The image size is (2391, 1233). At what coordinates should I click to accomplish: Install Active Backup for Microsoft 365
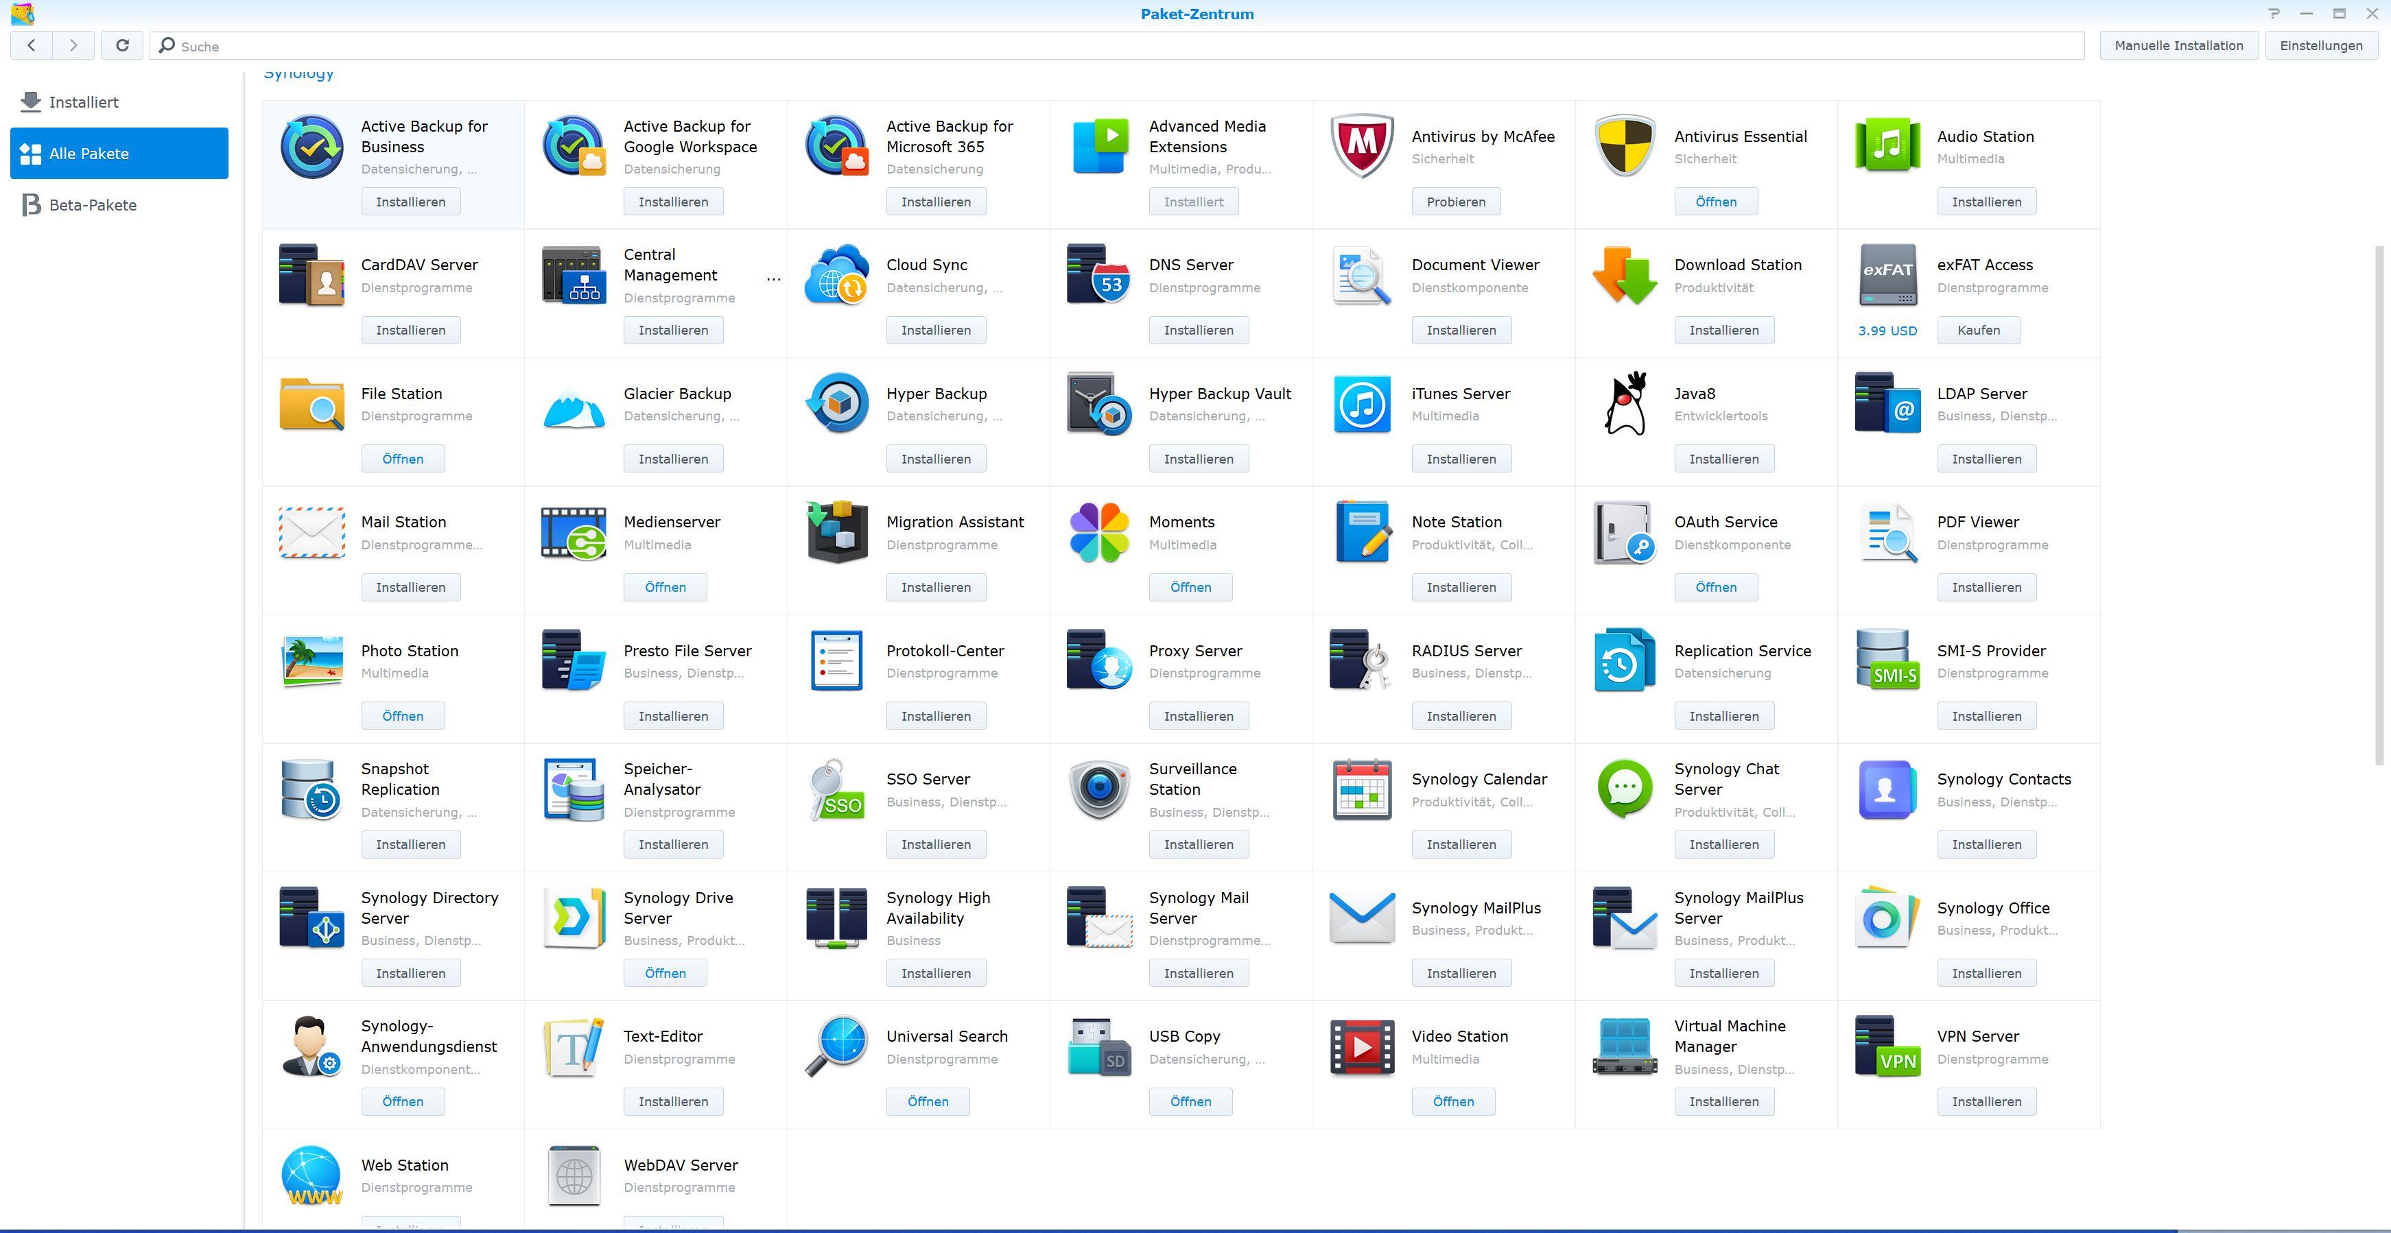tap(936, 202)
